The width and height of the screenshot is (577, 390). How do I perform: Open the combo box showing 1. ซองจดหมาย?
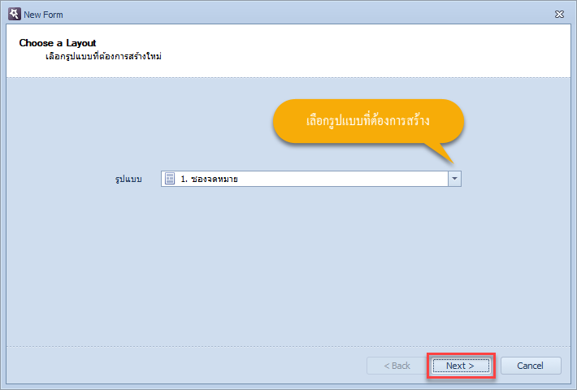[311, 179]
